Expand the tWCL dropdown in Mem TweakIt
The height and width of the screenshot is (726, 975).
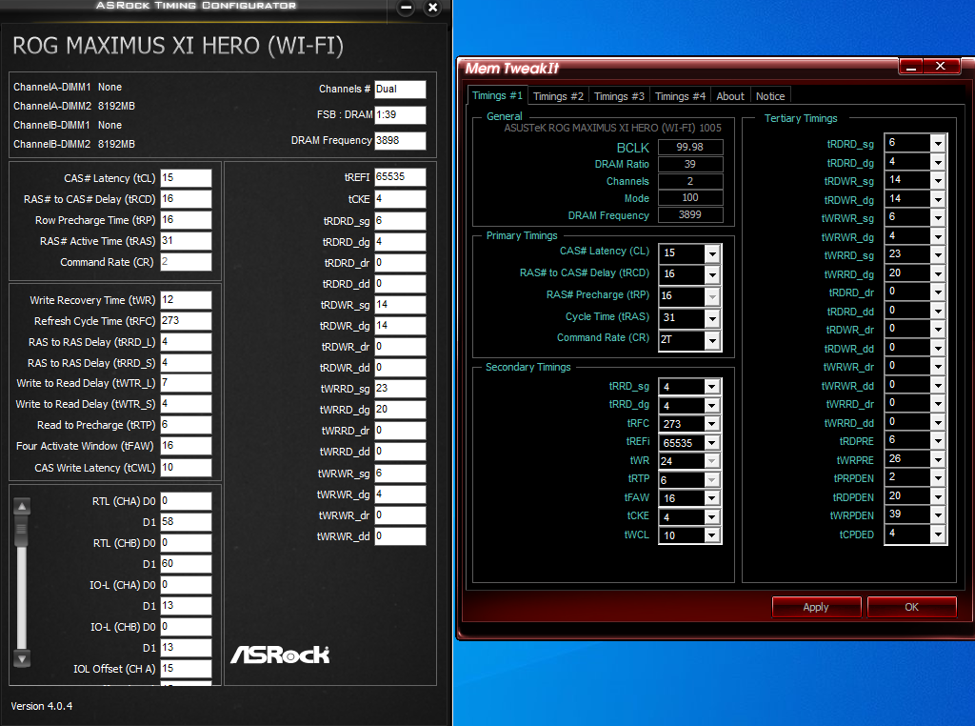pyautogui.click(x=712, y=535)
